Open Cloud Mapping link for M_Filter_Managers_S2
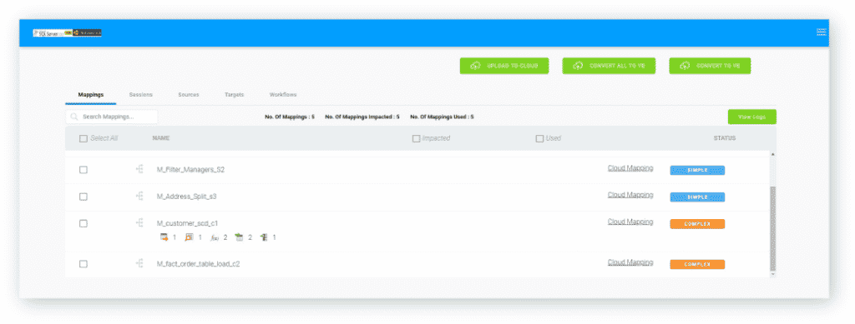 click(630, 168)
